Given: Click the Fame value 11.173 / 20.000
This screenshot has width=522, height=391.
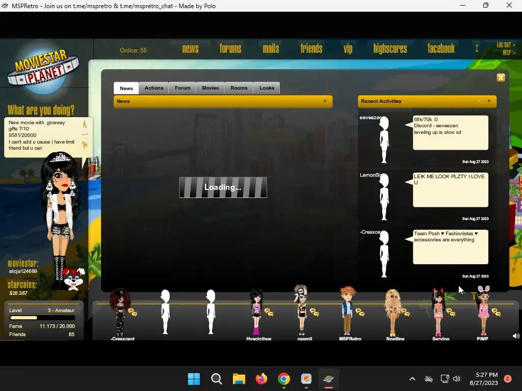Looking at the screenshot, I should tap(57, 326).
